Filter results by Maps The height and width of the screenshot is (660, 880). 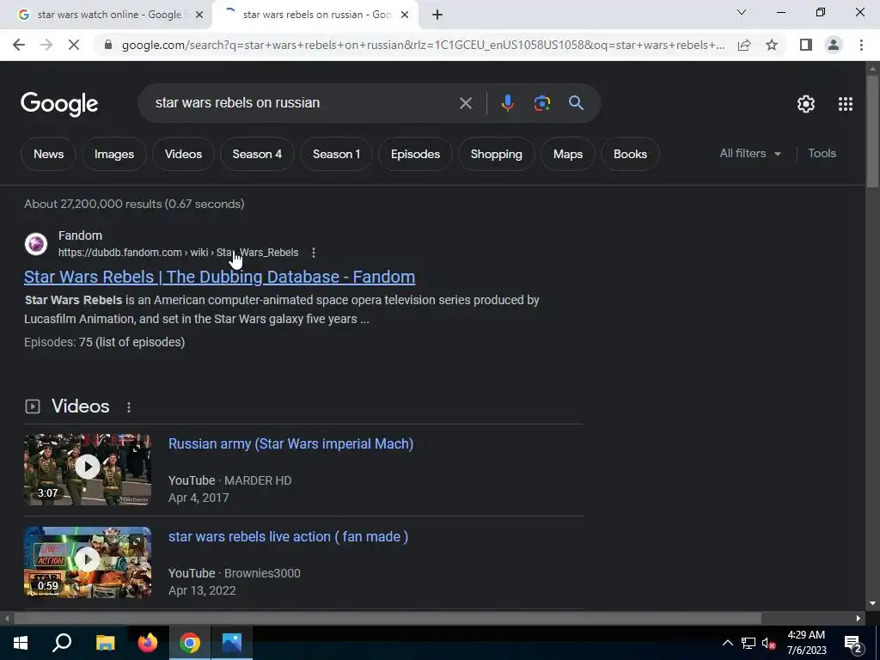tap(568, 154)
